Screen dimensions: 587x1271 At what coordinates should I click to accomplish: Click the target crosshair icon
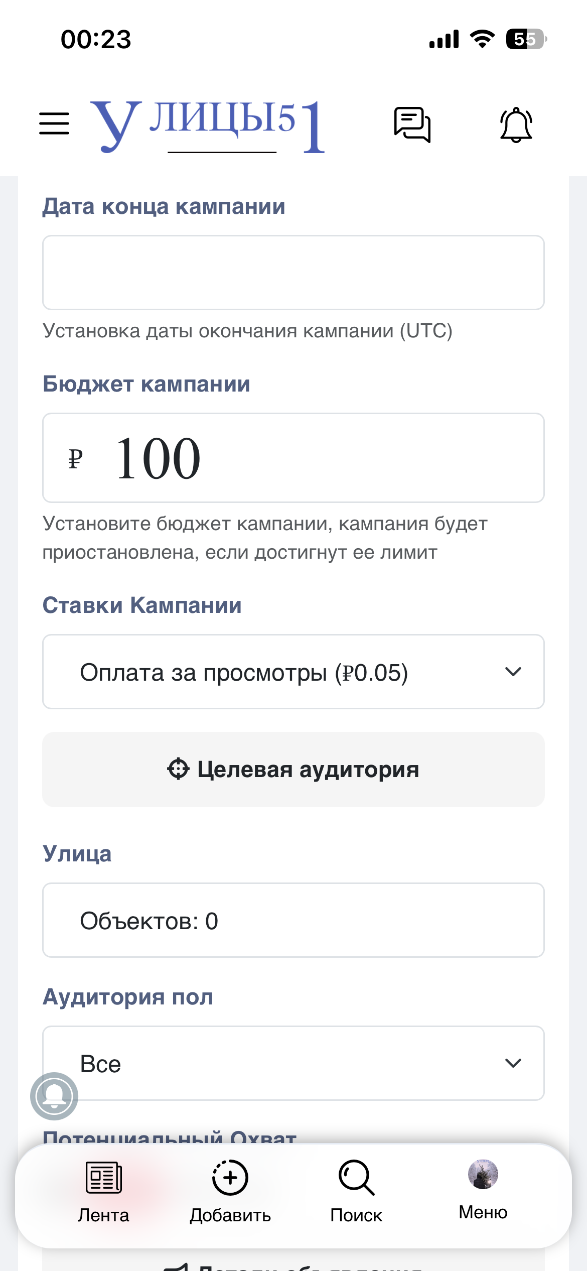tap(178, 769)
